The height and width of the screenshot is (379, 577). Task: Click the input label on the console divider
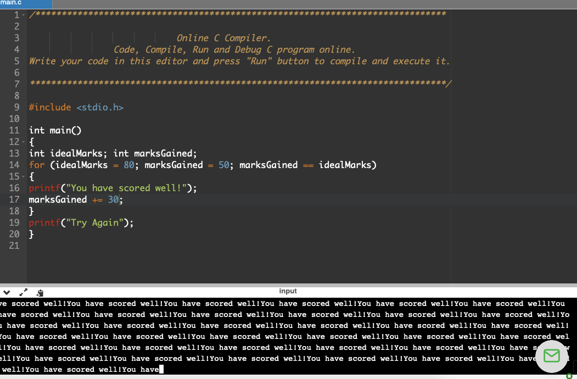click(x=288, y=291)
